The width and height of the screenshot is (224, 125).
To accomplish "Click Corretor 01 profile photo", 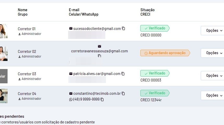I will pos(4,31).
